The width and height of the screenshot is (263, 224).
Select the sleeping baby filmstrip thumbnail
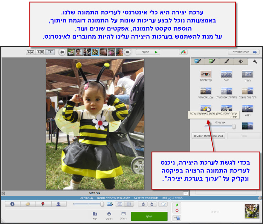pyautogui.click(x=103, y=52)
